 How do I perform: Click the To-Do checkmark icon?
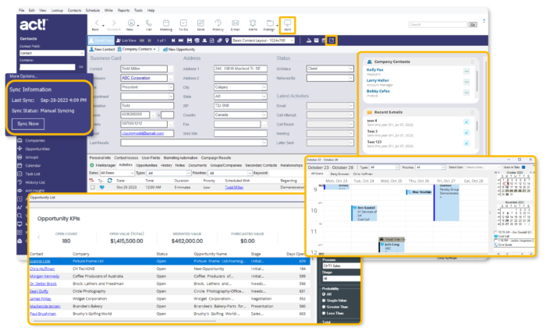(x=183, y=23)
